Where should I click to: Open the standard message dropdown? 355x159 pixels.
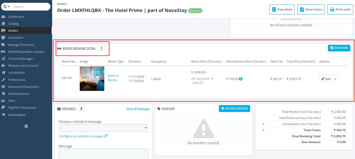[103, 128]
